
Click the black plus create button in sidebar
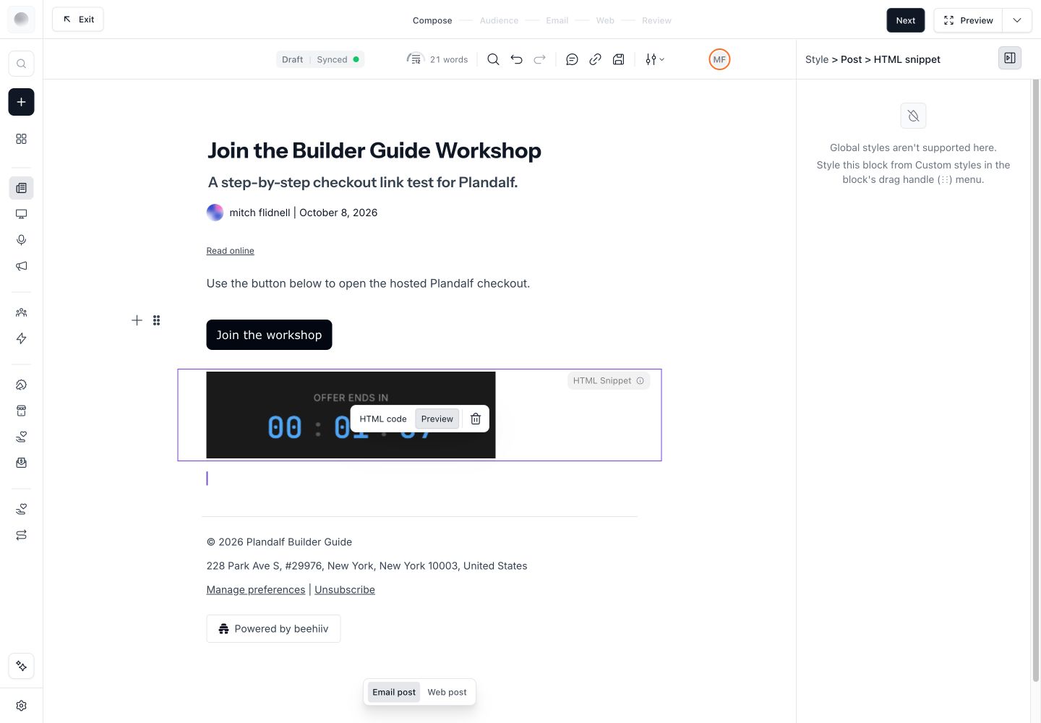[x=21, y=102]
